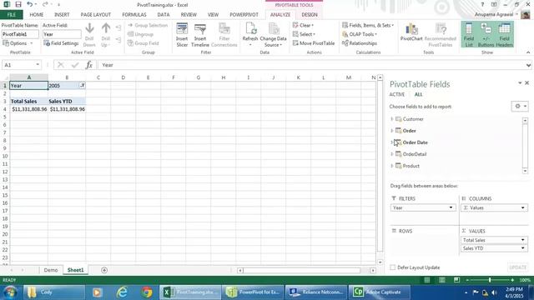Switch to ACTIVE fields view
534x300 pixels.
(397, 94)
